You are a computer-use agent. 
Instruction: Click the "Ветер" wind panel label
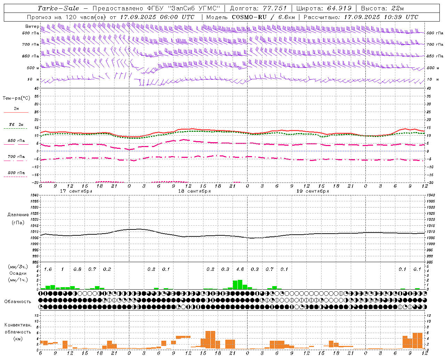(32, 26)
